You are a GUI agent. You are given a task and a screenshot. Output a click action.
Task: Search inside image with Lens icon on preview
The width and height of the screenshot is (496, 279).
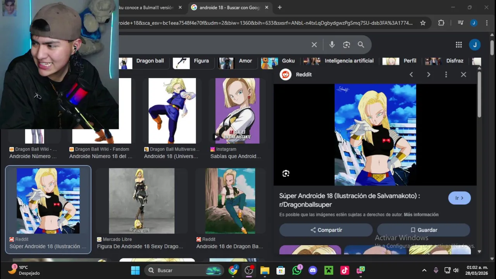pyautogui.click(x=286, y=174)
